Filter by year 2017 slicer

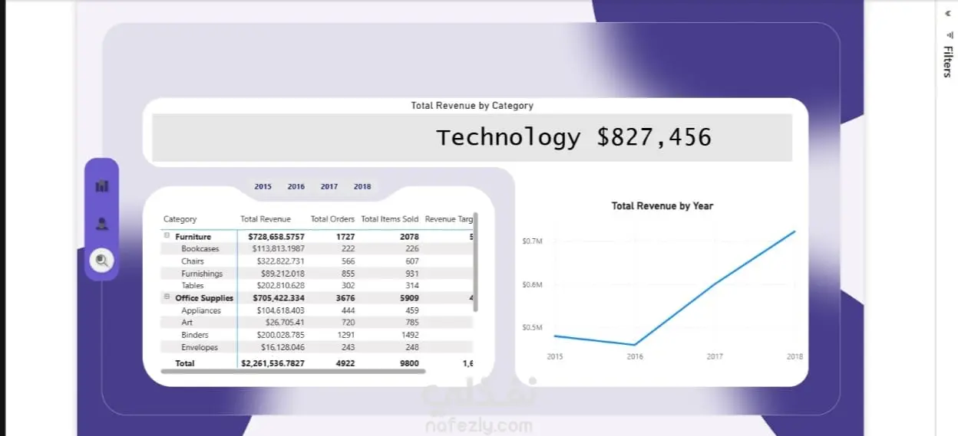click(x=329, y=186)
